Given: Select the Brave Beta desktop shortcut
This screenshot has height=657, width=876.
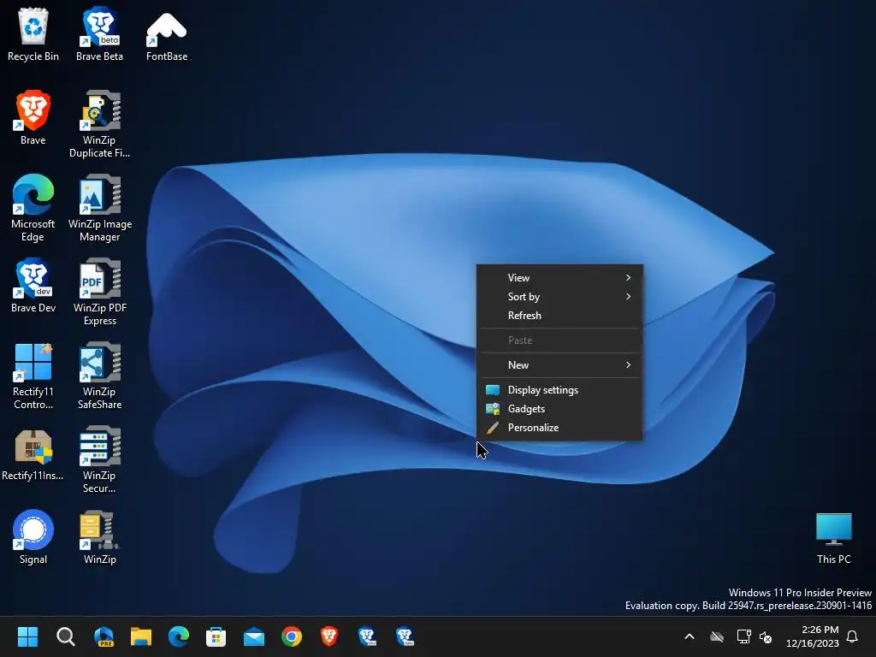Looking at the screenshot, I should pos(99,34).
